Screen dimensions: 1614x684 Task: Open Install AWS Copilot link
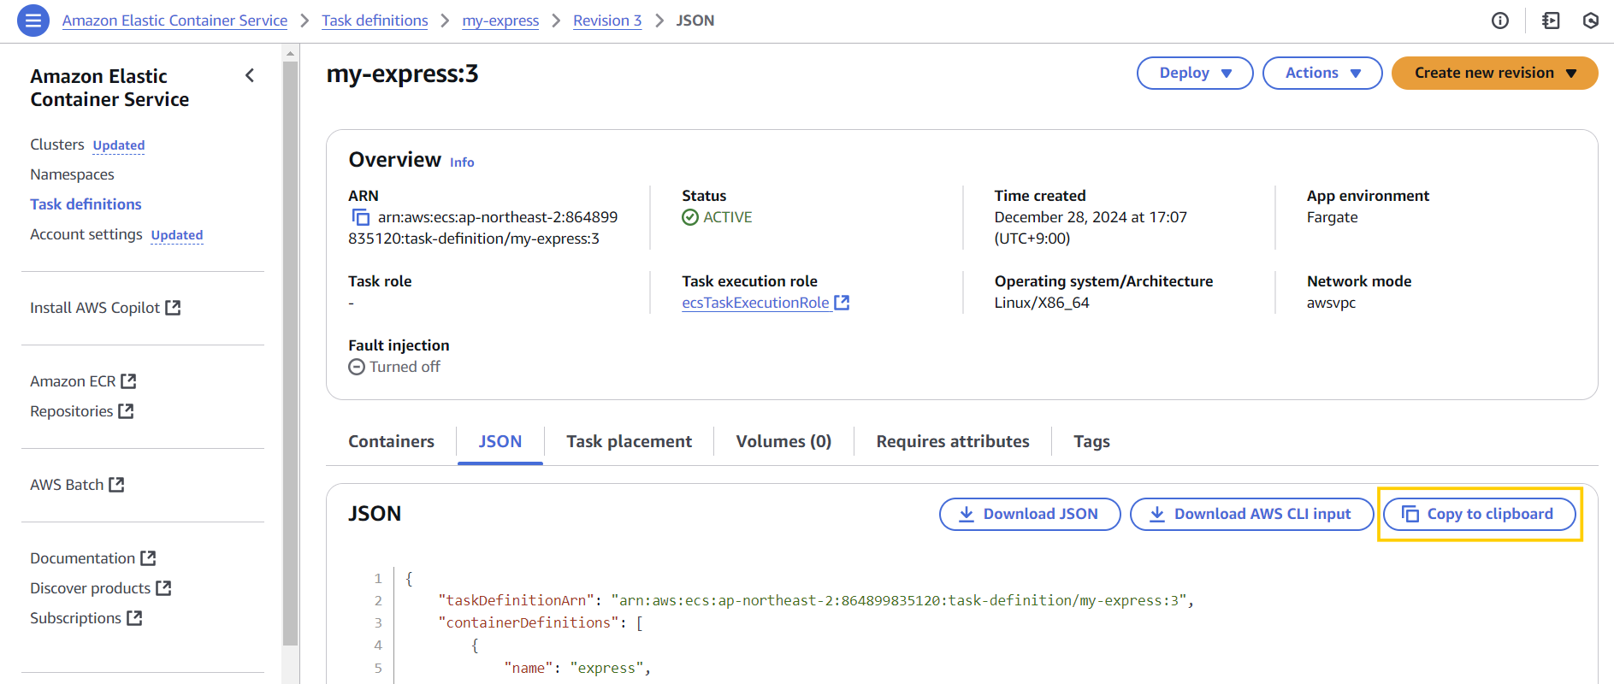95,308
